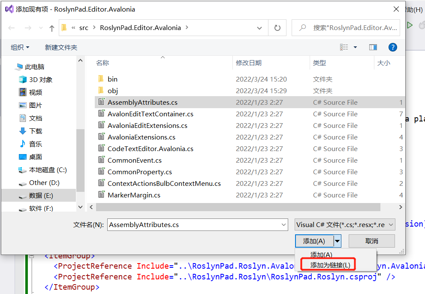The image size is (425, 294).
Task: Expand the address bar history dropdown
Action: tap(259, 28)
